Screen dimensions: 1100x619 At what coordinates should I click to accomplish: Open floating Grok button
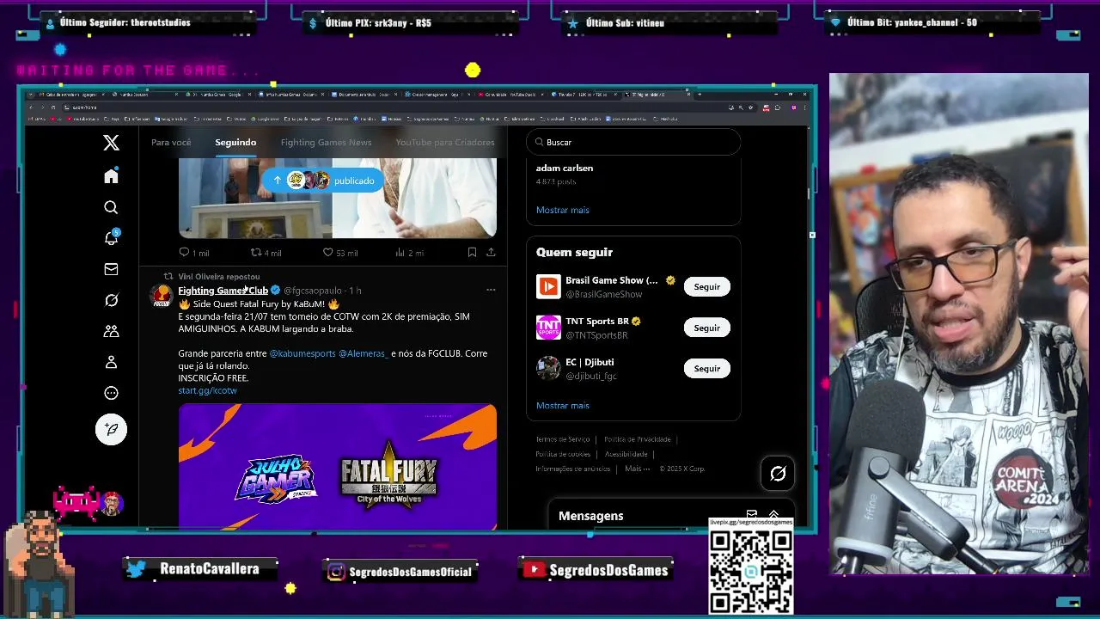tap(778, 473)
